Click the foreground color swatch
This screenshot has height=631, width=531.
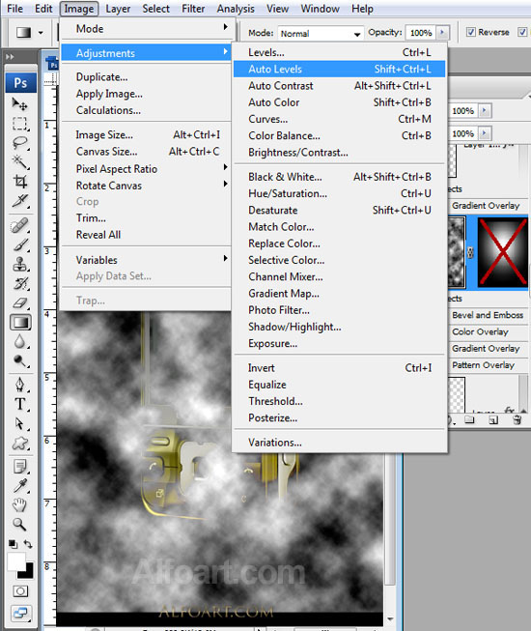point(16,561)
